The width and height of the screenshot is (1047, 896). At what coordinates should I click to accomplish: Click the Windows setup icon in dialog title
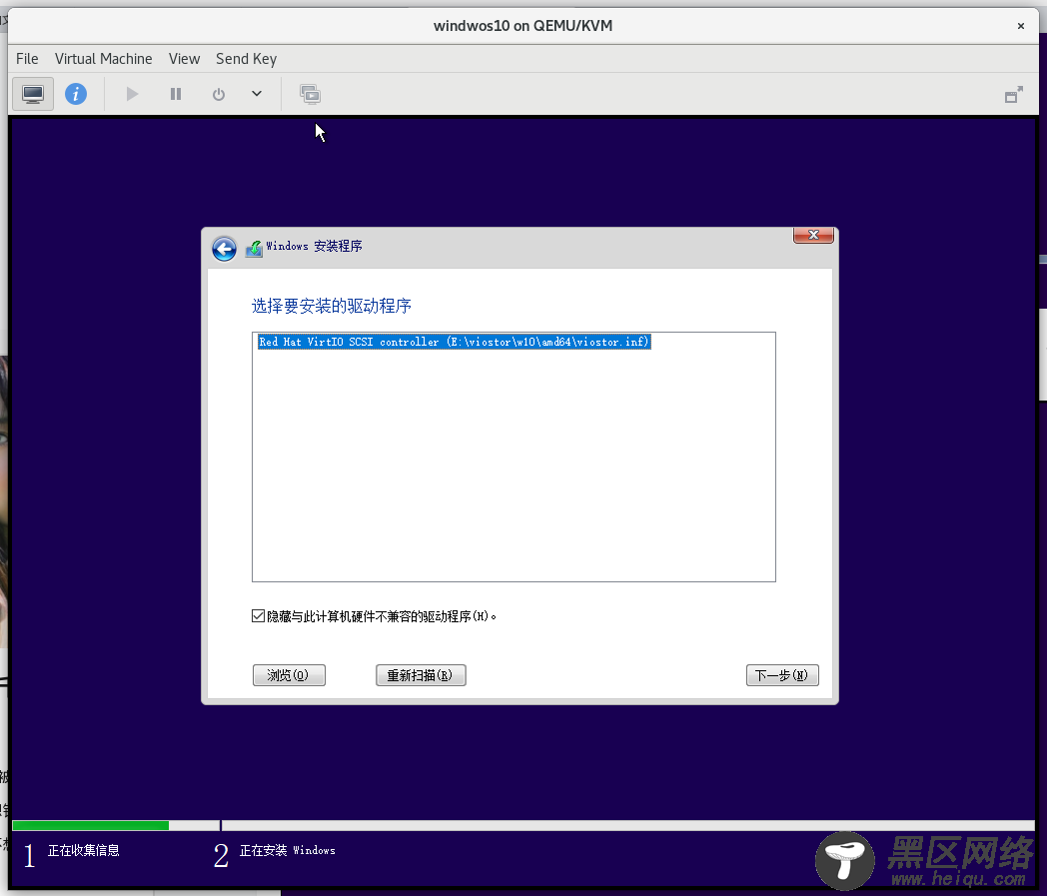(x=254, y=249)
